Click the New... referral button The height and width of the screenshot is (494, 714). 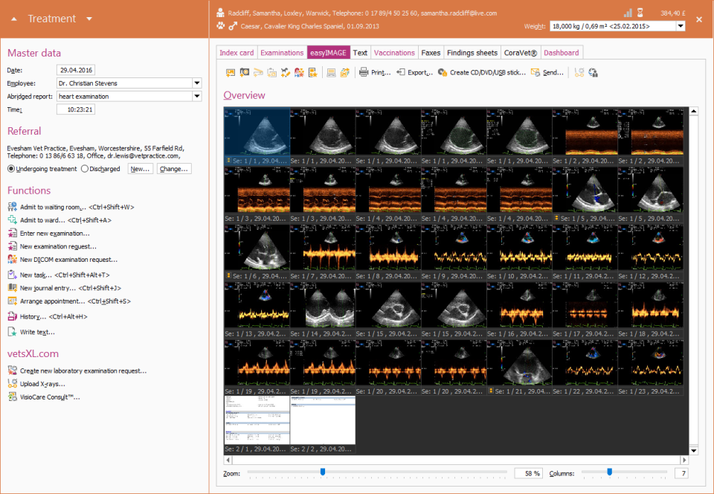[140, 169]
